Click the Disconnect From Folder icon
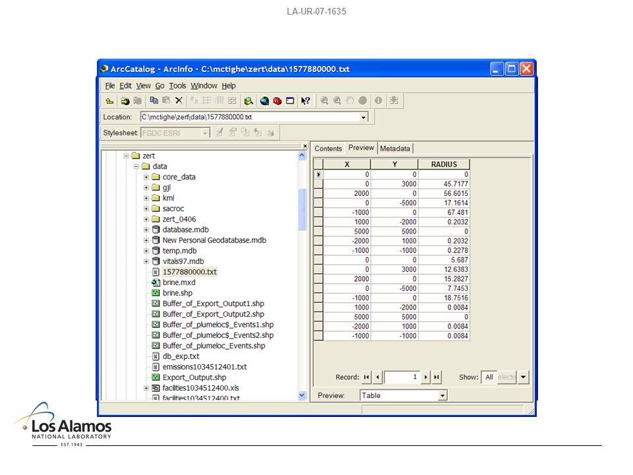The image size is (633, 475). pyautogui.click(x=137, y=100)
